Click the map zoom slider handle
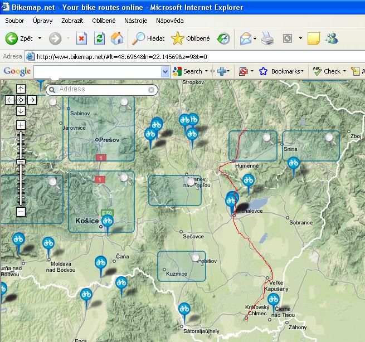This screenshot has width=365, height=342. pyautogui.click(x=21, y=162)
